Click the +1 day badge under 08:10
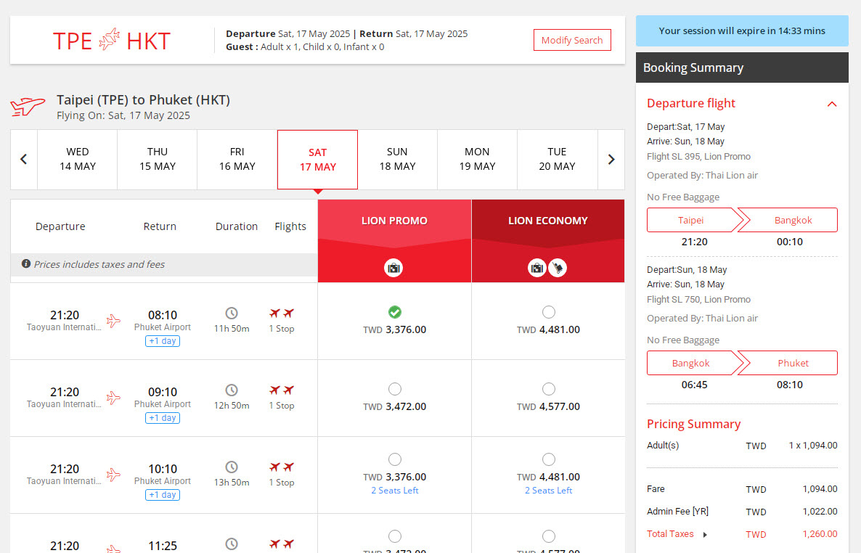861x553 pixels. click(163, 341)
